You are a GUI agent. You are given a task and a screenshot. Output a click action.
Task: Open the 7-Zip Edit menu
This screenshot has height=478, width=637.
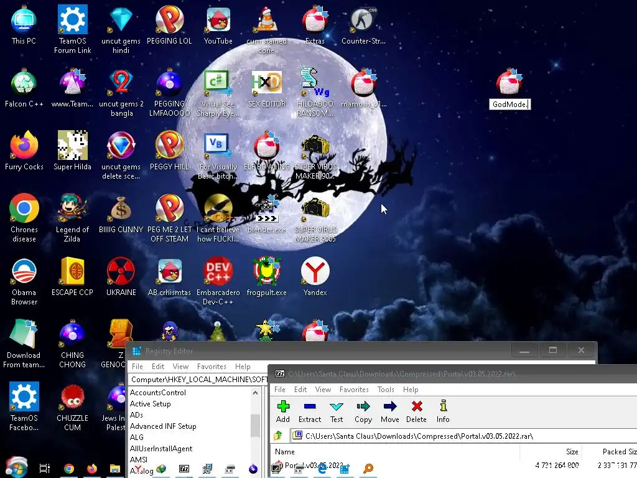pyautogui.click(x=300, y=390)
